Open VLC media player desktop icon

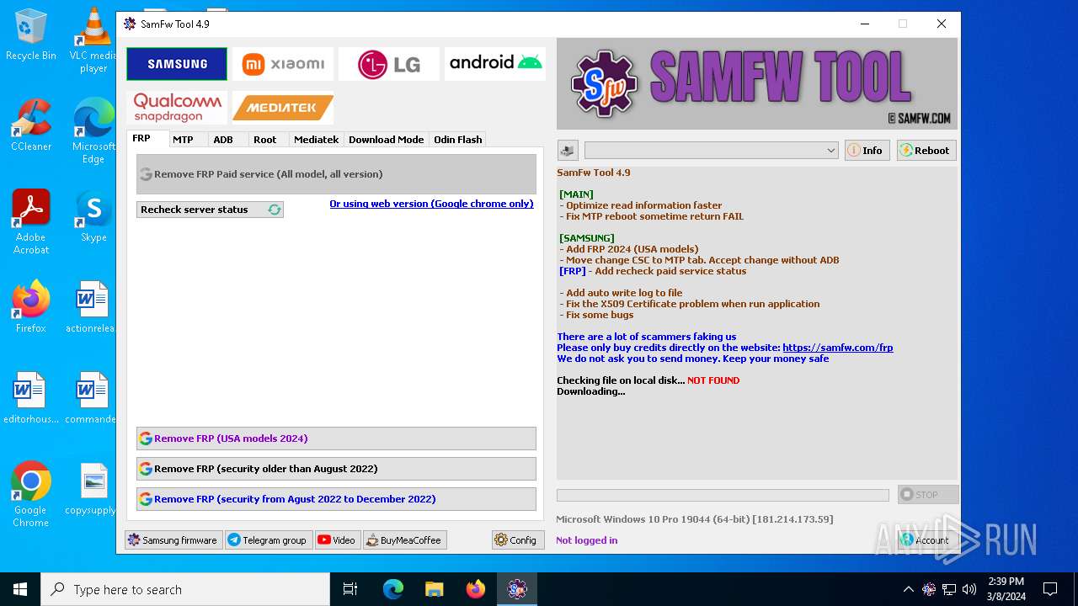point(93,40)
